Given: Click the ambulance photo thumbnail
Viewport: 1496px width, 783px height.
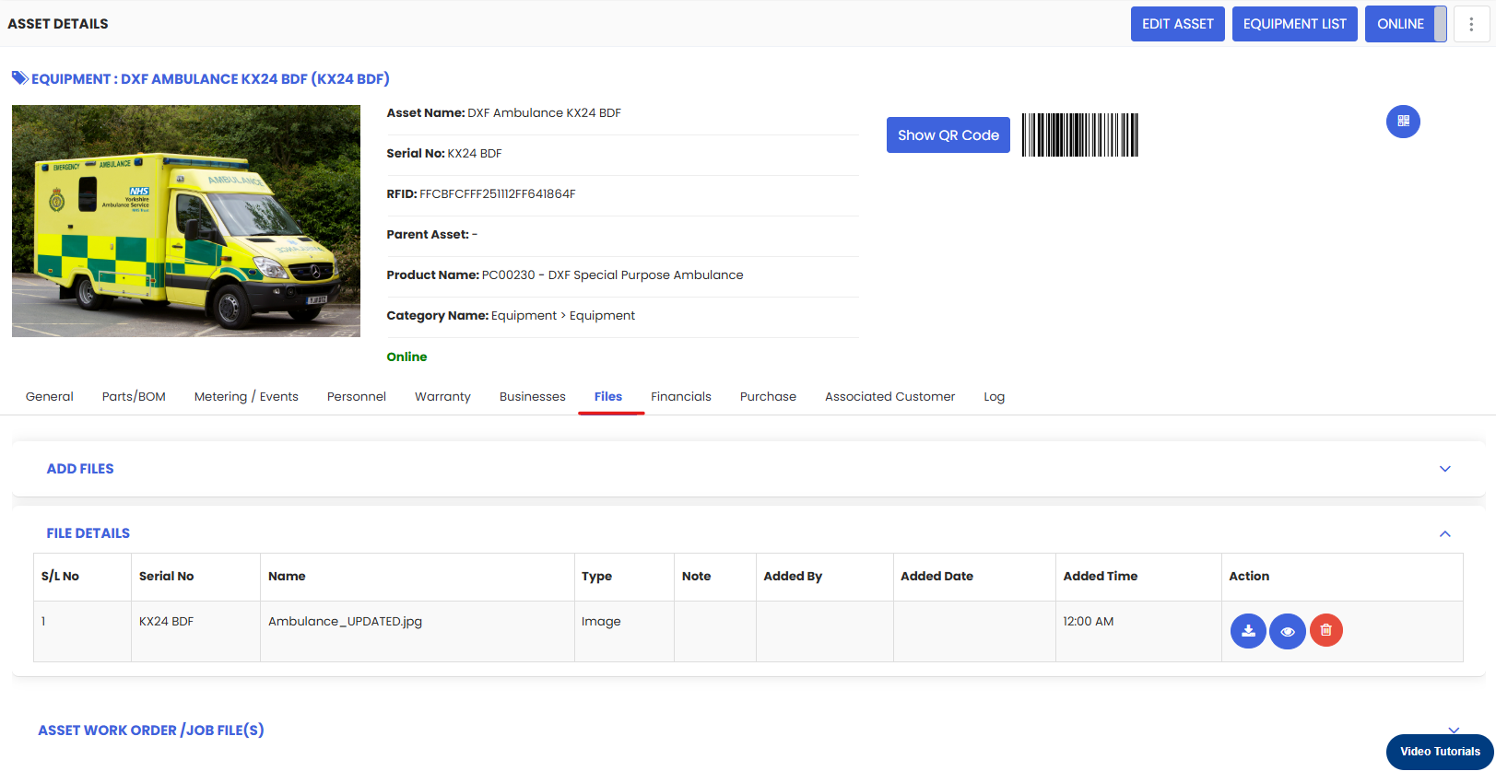Looking at the screenshot, I should [186, 221].
